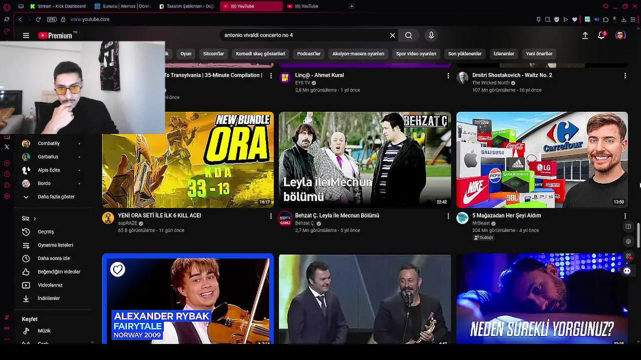
Task: Open more options for 'To Transylvania' compilation video
Action: (x=271, y=75)
